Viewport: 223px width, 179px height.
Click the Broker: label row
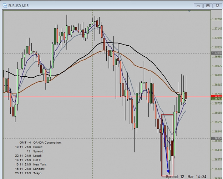29,147
